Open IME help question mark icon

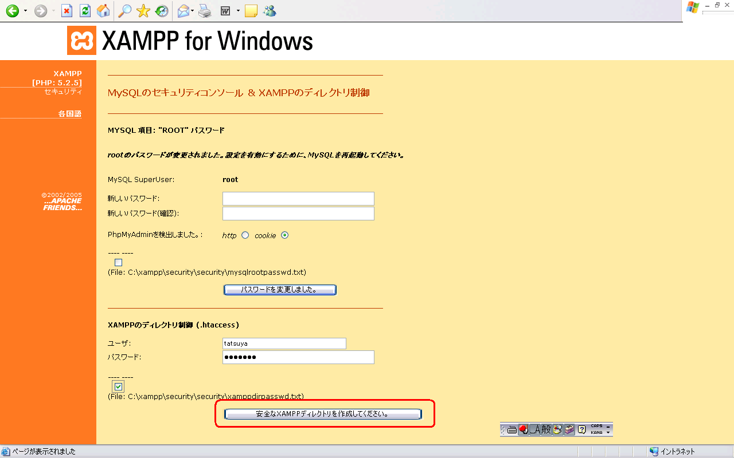click(581, 429)
